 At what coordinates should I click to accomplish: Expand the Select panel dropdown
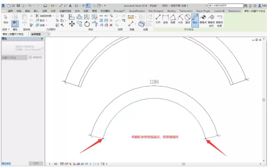click(x=6, y=29)
